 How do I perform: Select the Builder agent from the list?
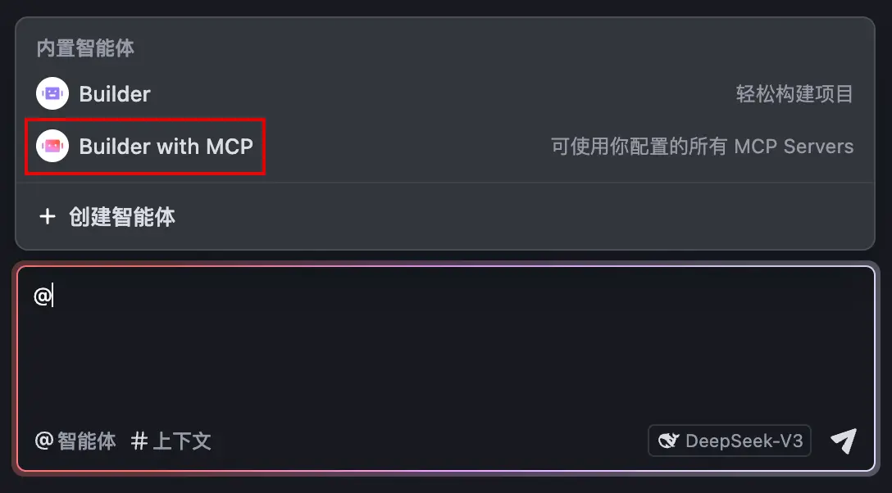[x=445, y=93]
